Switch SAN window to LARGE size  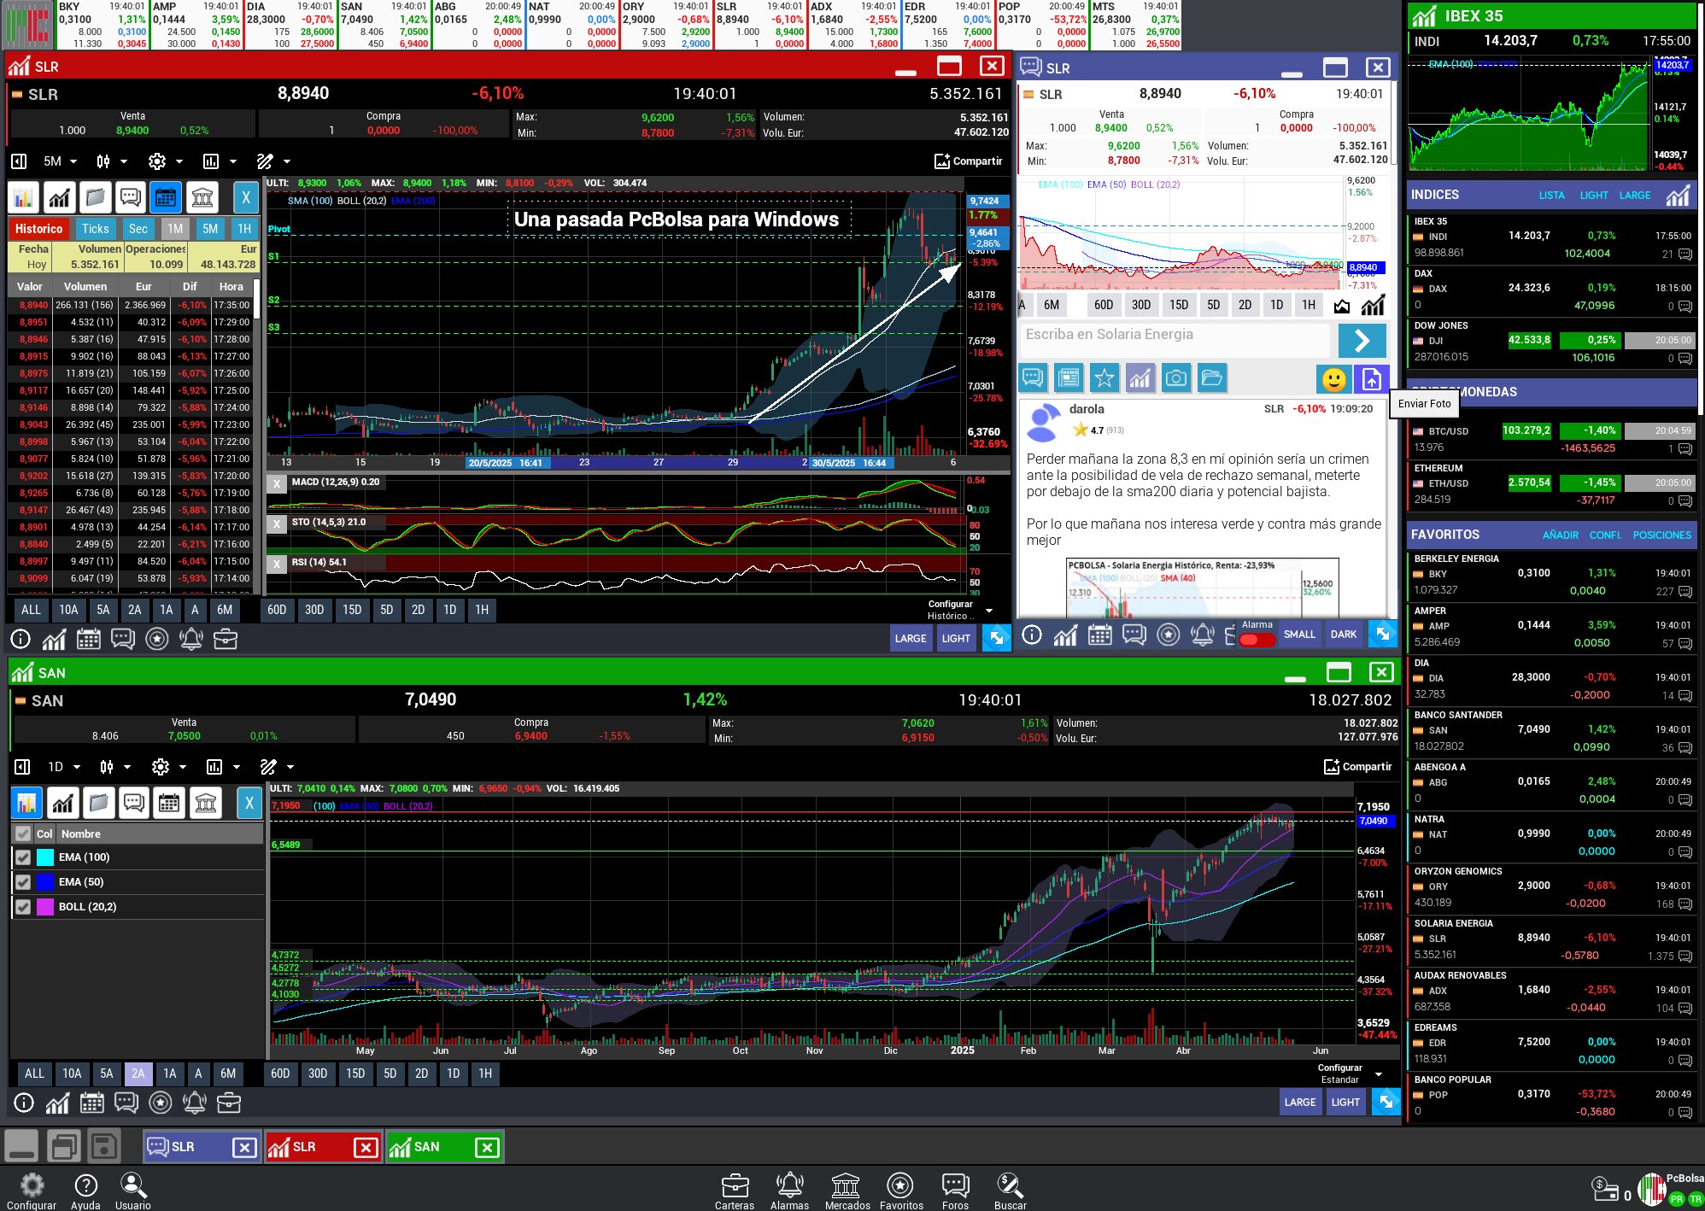coord(1300,1103)
